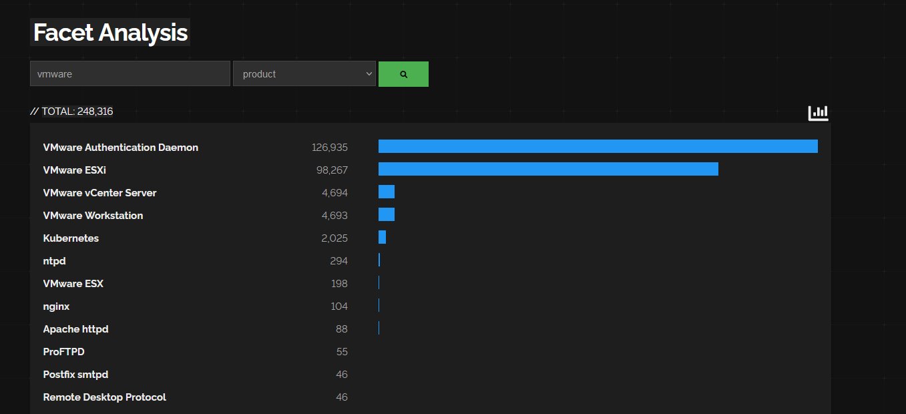Click the 126,935 count value
Image resolution: width=906 pixels, height=414 pixels.
pos(330,148)
